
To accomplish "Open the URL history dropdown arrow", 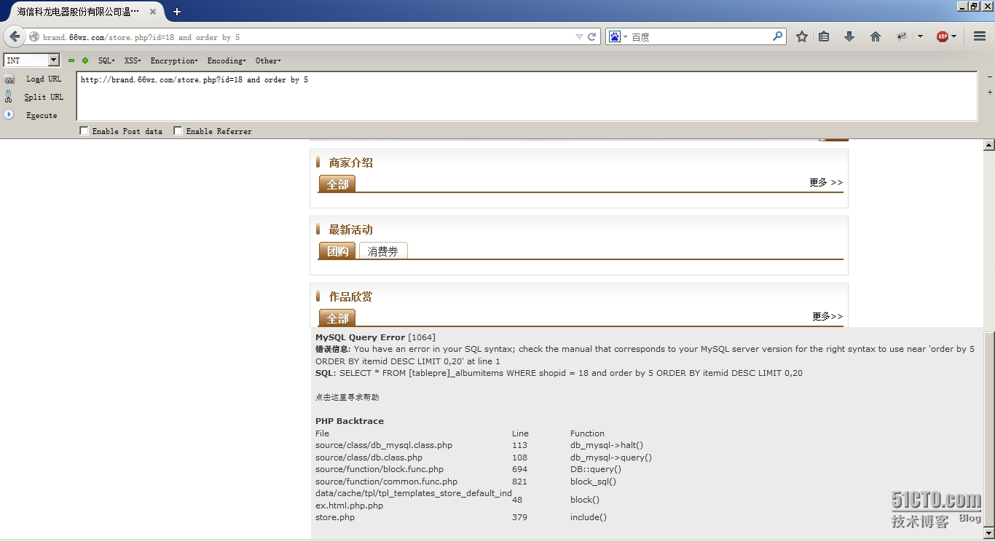I will coord(579,36).
